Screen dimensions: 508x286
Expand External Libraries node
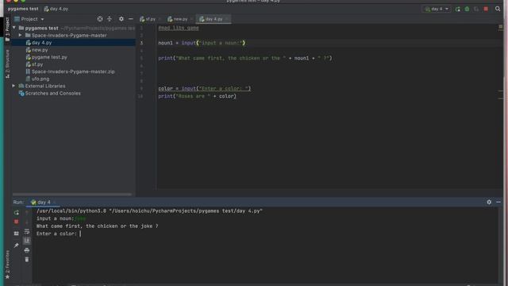point(14,86)
